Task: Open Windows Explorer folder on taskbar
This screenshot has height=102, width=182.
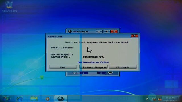Action: (x=34, y=99)
